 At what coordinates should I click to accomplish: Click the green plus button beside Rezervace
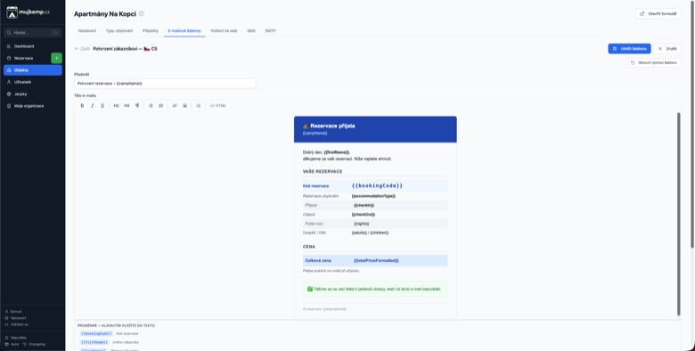coord(56,58)
